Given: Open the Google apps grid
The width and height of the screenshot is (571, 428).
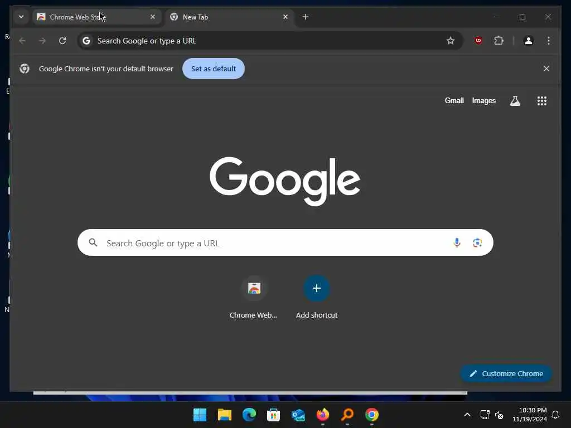Looking at the screenshot, I should pyautogui.click(x=542, y=101).
